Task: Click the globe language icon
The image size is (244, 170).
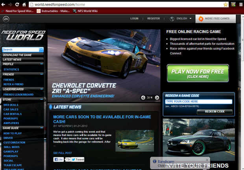Action: [172, 19]
